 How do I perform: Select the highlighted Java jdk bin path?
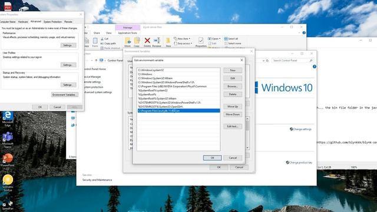point(178,111)
